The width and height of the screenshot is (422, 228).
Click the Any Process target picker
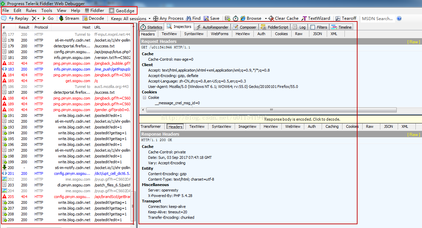pyautogui.click(x=168, y=18)
